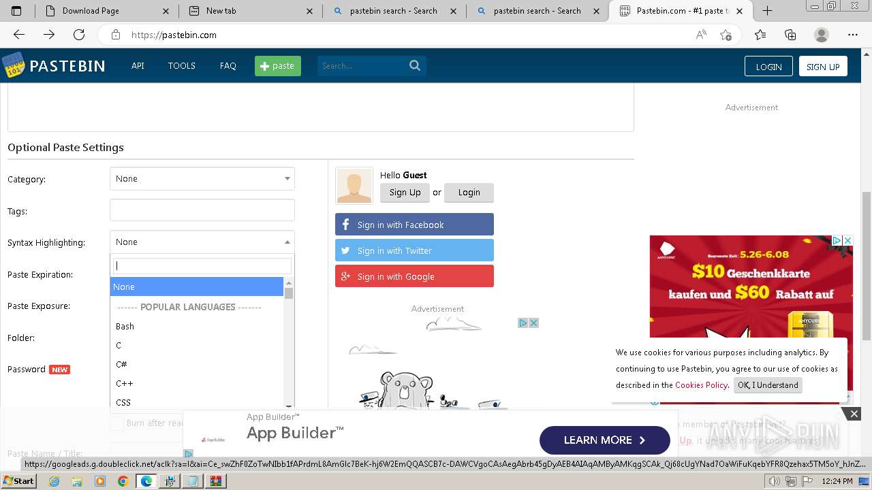872x490 pixels.
Task: Open the Chrome taskbar icon
Action: coord(123,481)
